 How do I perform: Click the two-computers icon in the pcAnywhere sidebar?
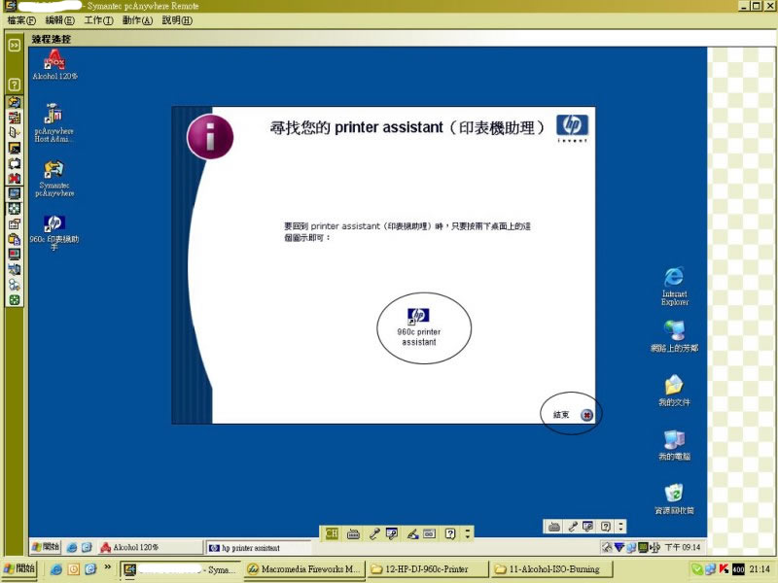pos(15,269)
